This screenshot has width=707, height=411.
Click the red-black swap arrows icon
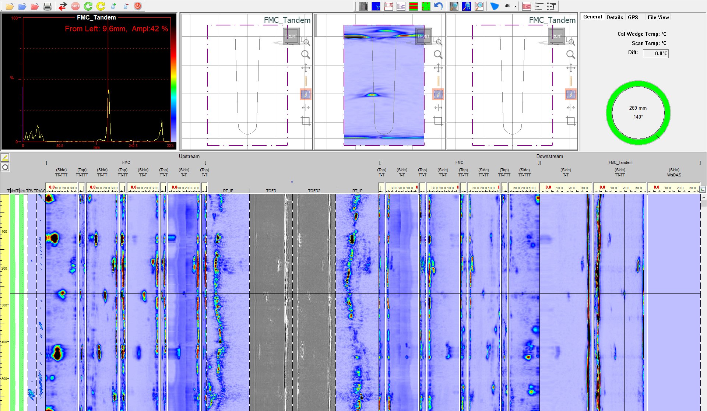coord(63,6)
